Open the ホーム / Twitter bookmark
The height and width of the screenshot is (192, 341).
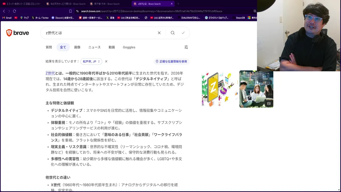coord(40,18)
